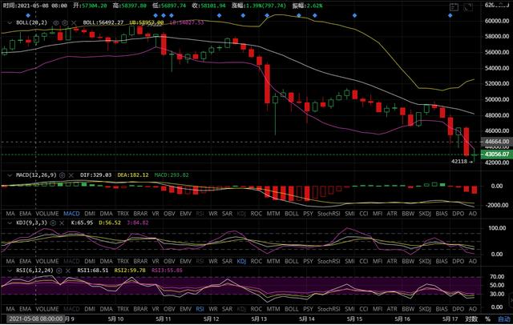Viewport: 513px width, 325px height.
Task: Select TRIX tab in the MACD panel row
Action: 123,214
